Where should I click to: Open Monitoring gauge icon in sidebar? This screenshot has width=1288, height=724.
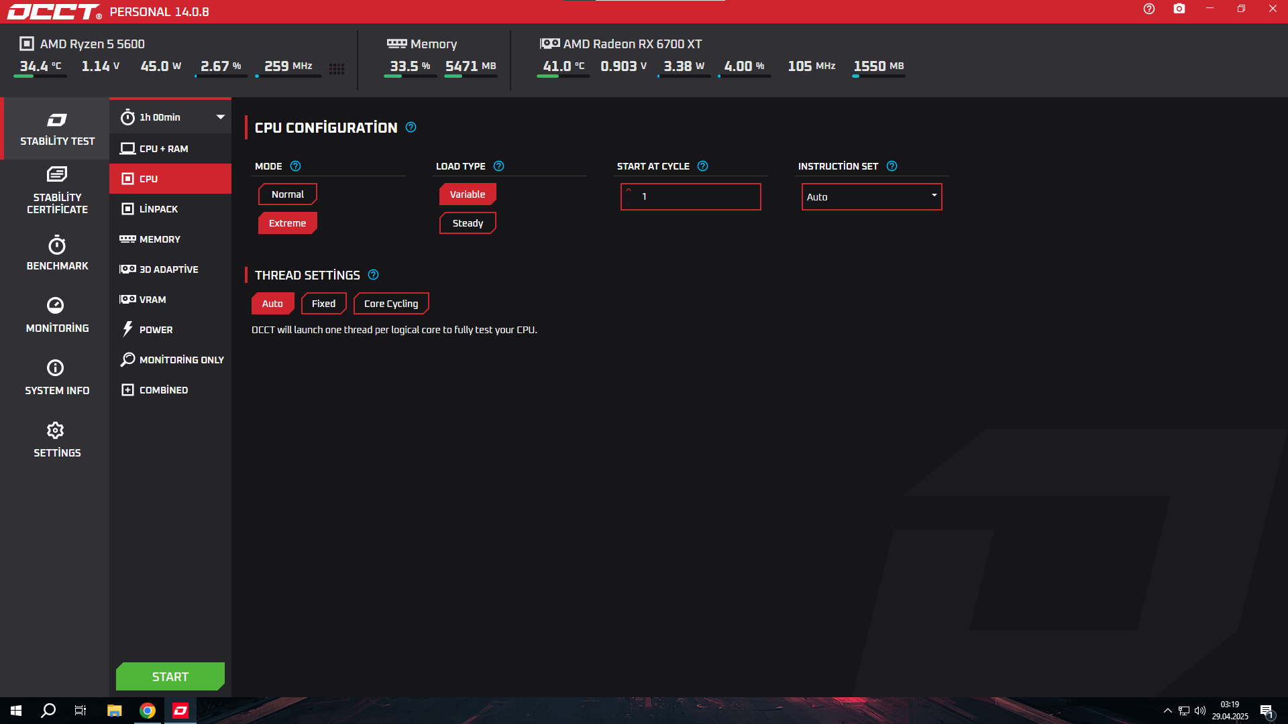56,306
